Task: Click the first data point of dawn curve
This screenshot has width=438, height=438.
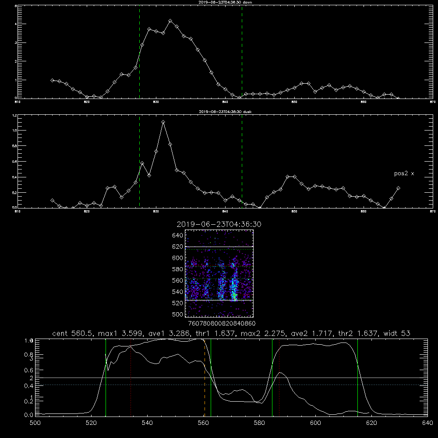Action: click(52, 80)
